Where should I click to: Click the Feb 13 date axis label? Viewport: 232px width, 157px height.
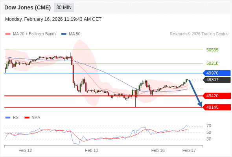(92, 150)
